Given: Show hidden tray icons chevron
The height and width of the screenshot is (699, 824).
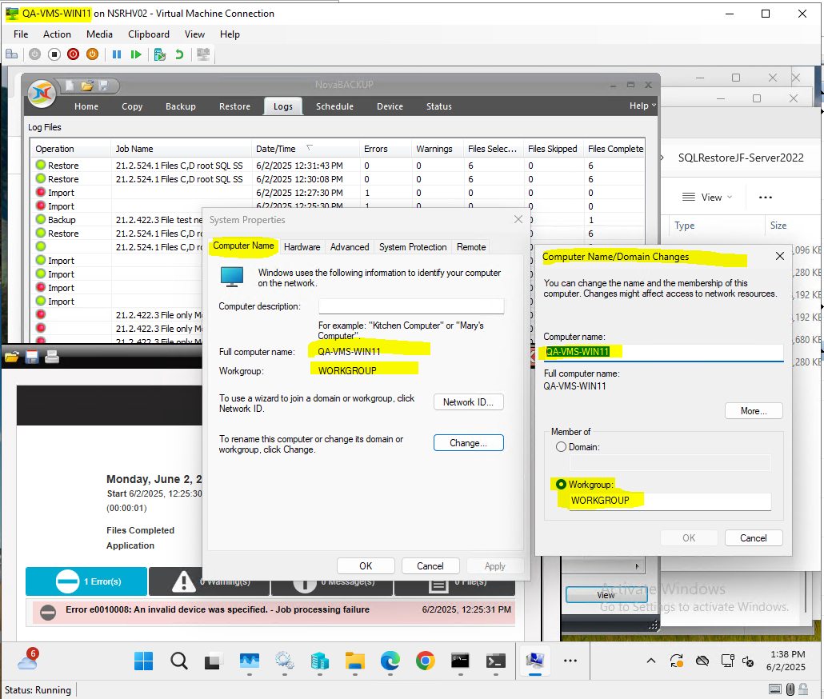Looking at the screenshot, I should (x=650, y=661).
